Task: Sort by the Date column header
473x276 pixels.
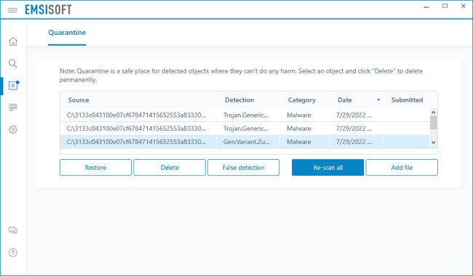Action: coord(344,100)
